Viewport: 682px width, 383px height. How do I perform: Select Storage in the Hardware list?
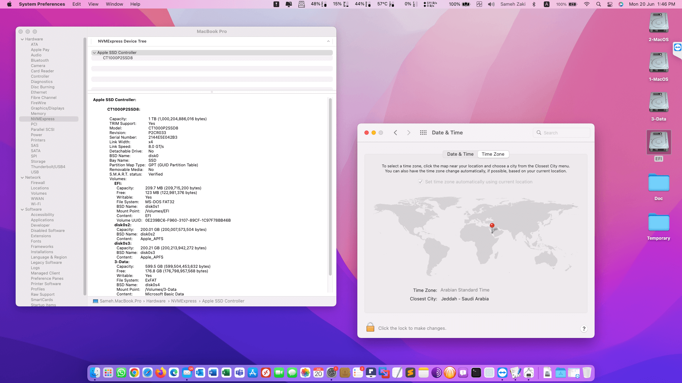[38, 162]
